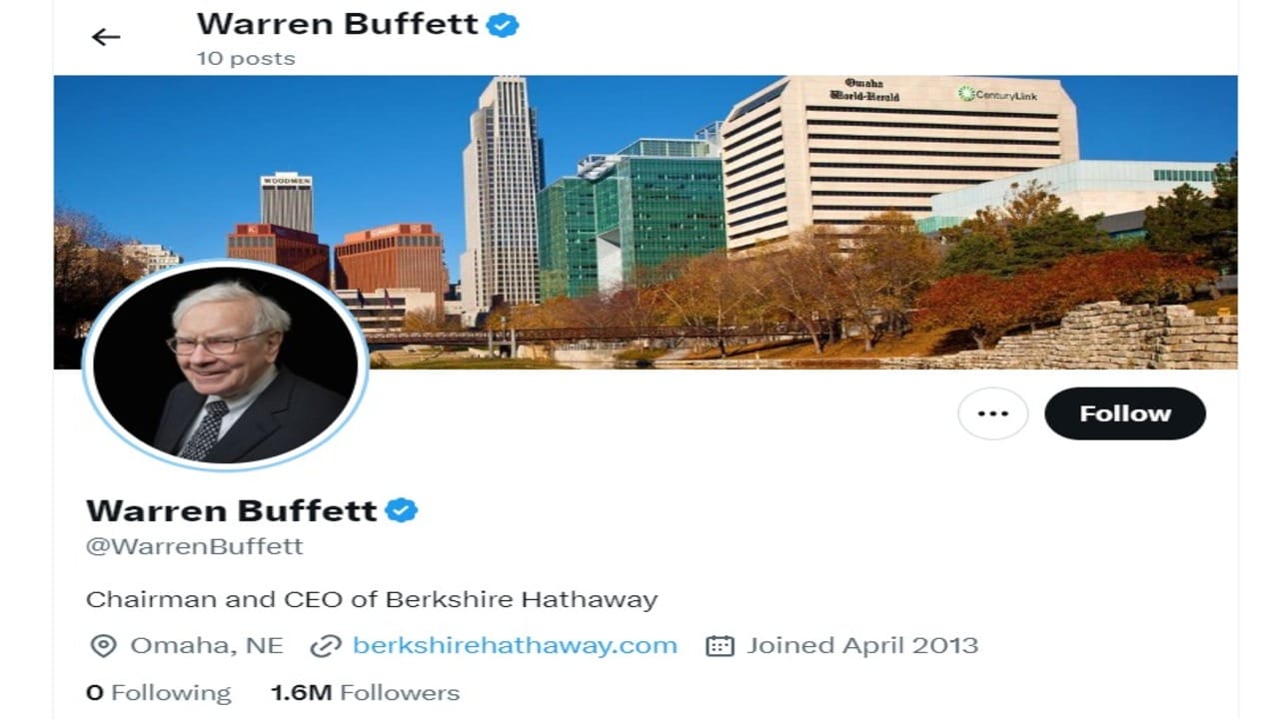
Task: Click the link chain icon
Action: click(326, 646)
